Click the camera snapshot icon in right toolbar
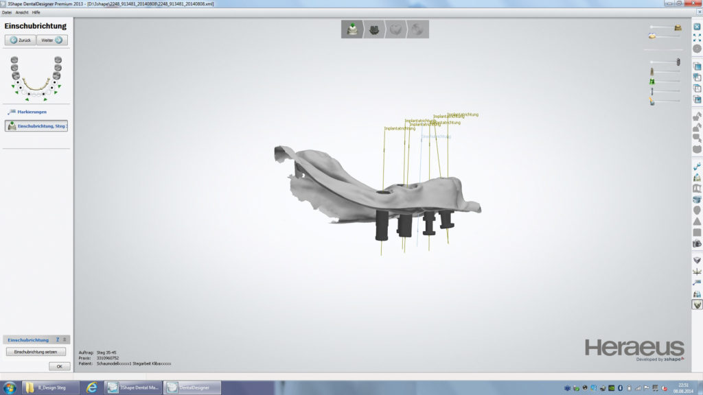 pyautogui.click(x=697, y=243)
